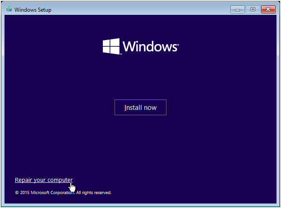Click the Install now button
Image resolution: width=281 pixels, height=208 pixels.
[x=140, y=107]
